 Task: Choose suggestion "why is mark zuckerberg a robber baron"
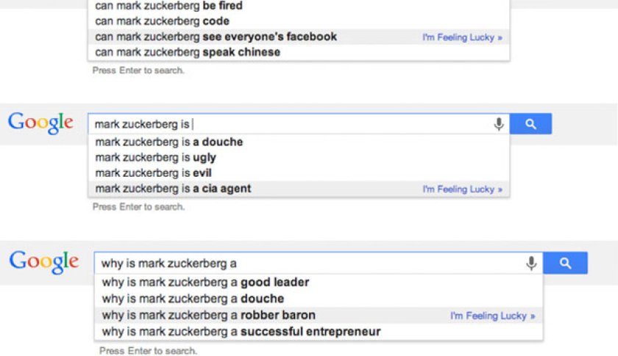(x=208, y=316)
